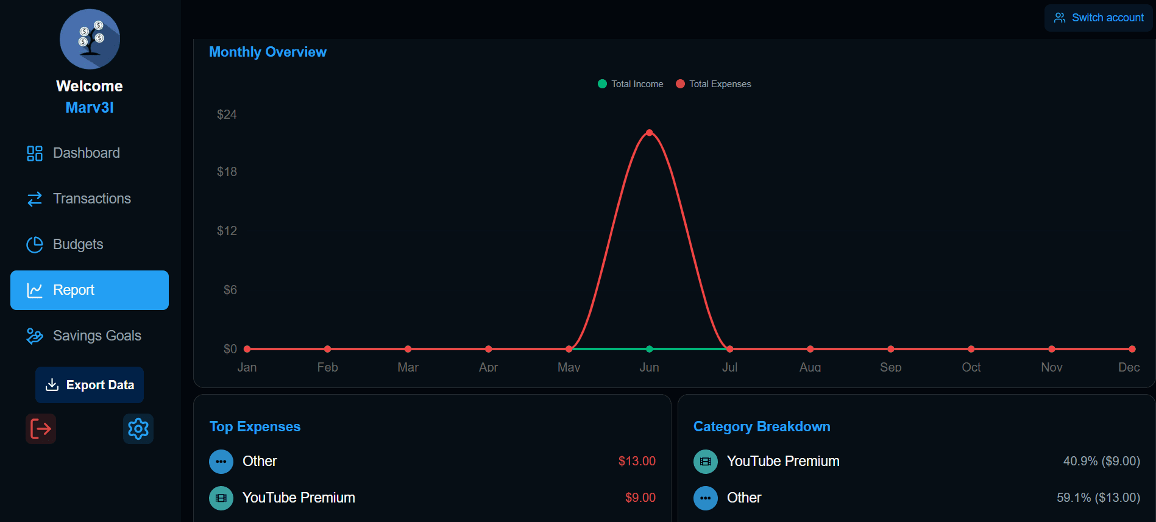Click the $12 y-axis label
Viewport: 1156px width, 522px height.
point(227,231)
